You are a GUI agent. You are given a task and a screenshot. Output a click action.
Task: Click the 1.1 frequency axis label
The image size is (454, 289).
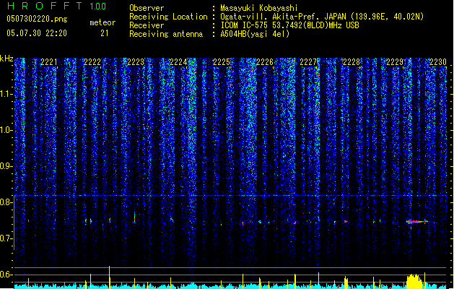coord(6,94)
